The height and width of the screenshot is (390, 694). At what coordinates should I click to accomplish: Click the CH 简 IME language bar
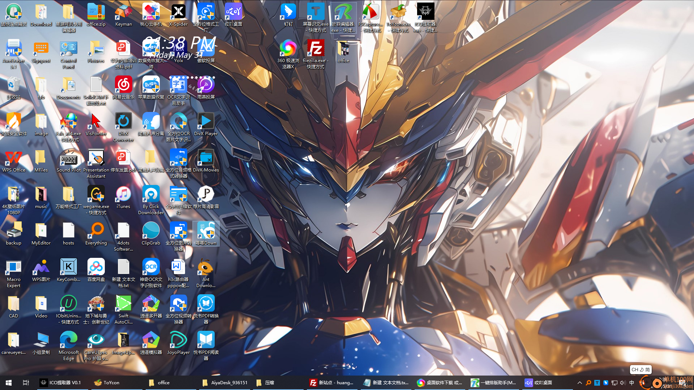641,369
